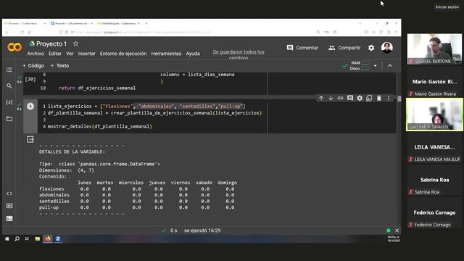Expand the runtime connection dropdown arrow
The height and width of the screenshot is (261, 464).
(376, 66)
